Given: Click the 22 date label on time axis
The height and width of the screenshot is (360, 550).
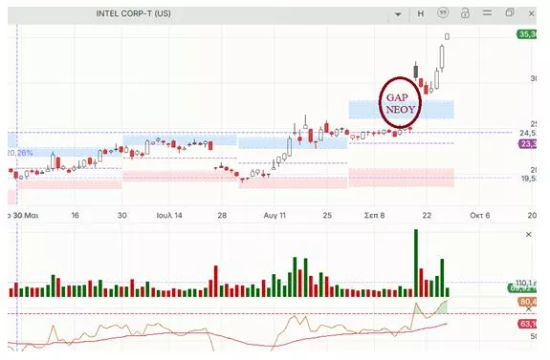Looking at the screenshot, I should pos(427,216).
